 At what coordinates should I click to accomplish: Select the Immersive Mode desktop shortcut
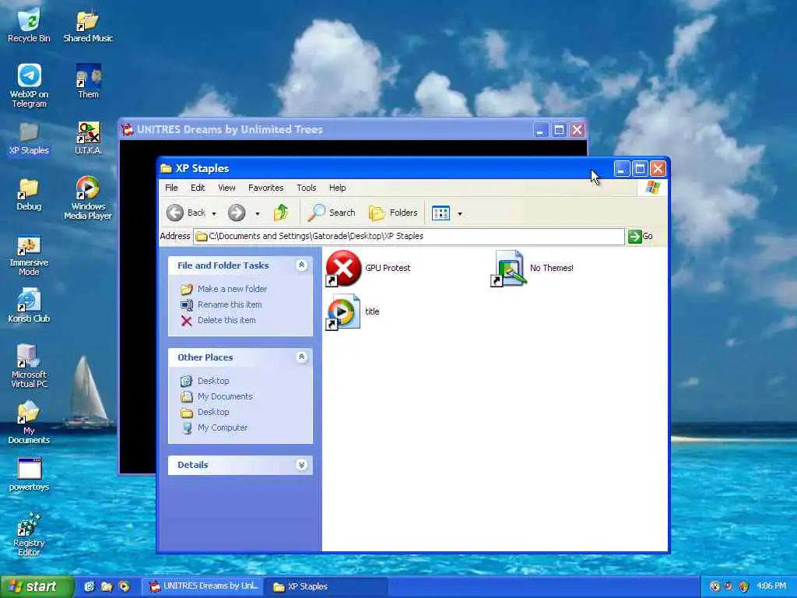[29, 255]
